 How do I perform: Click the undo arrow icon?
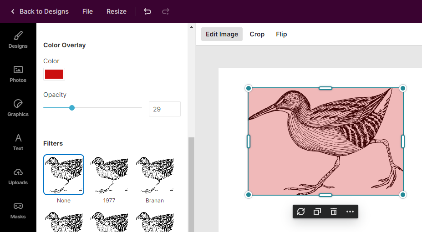tap(147, 11)
